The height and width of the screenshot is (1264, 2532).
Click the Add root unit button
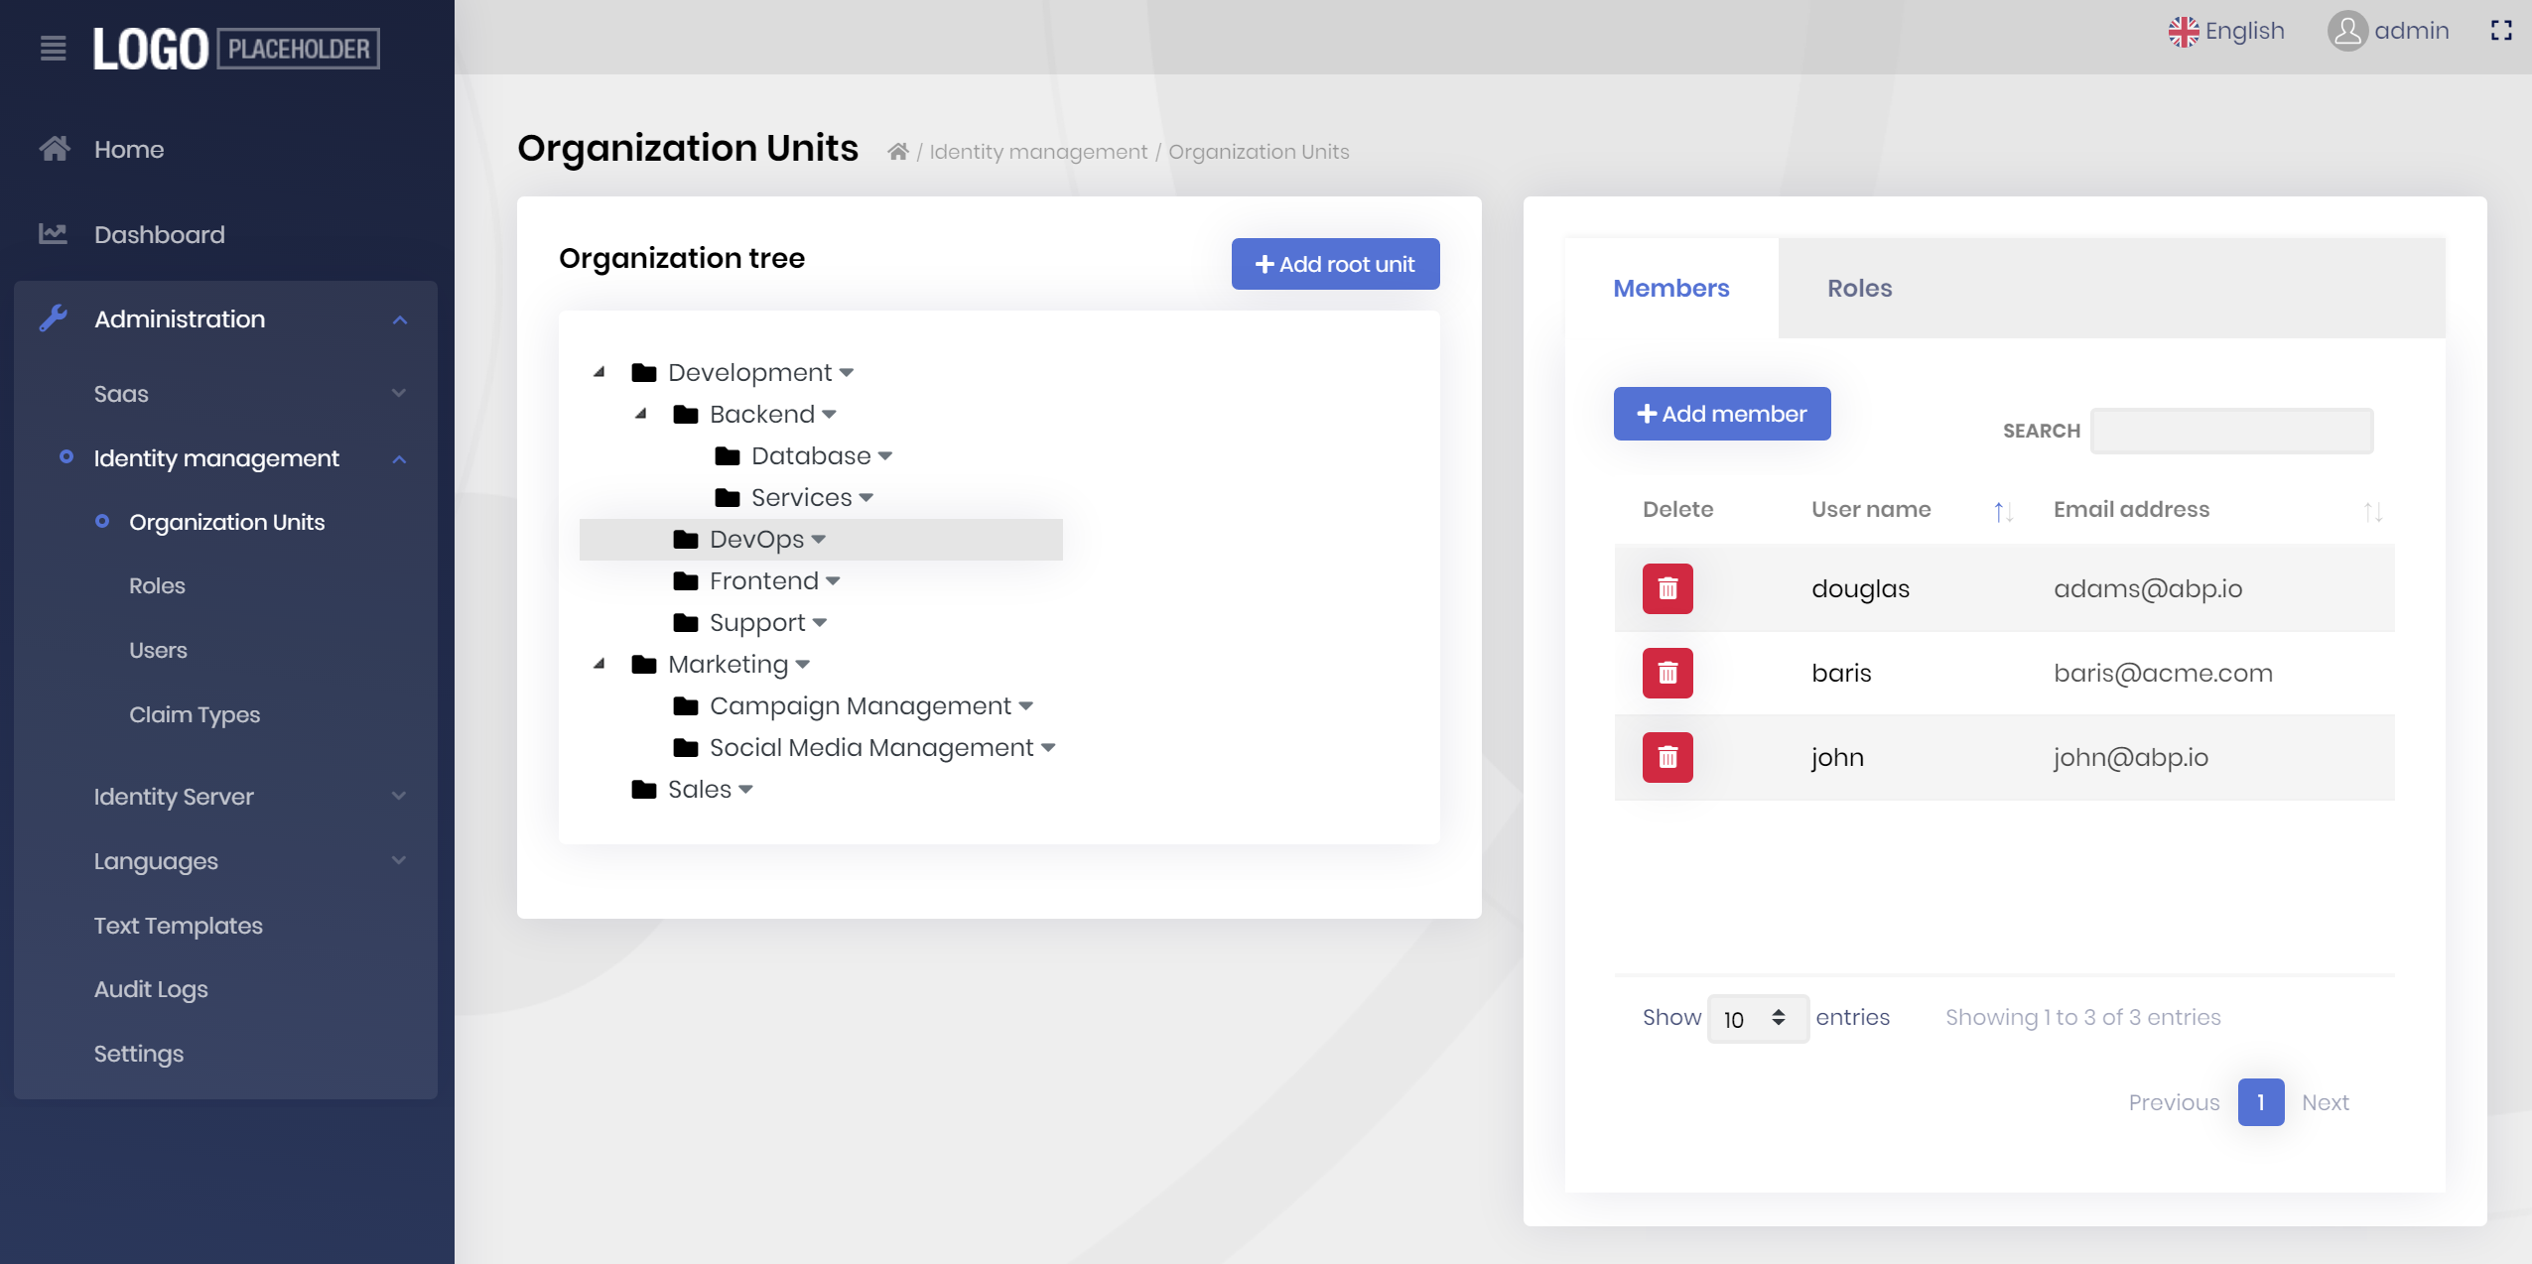coord(1334,264)
